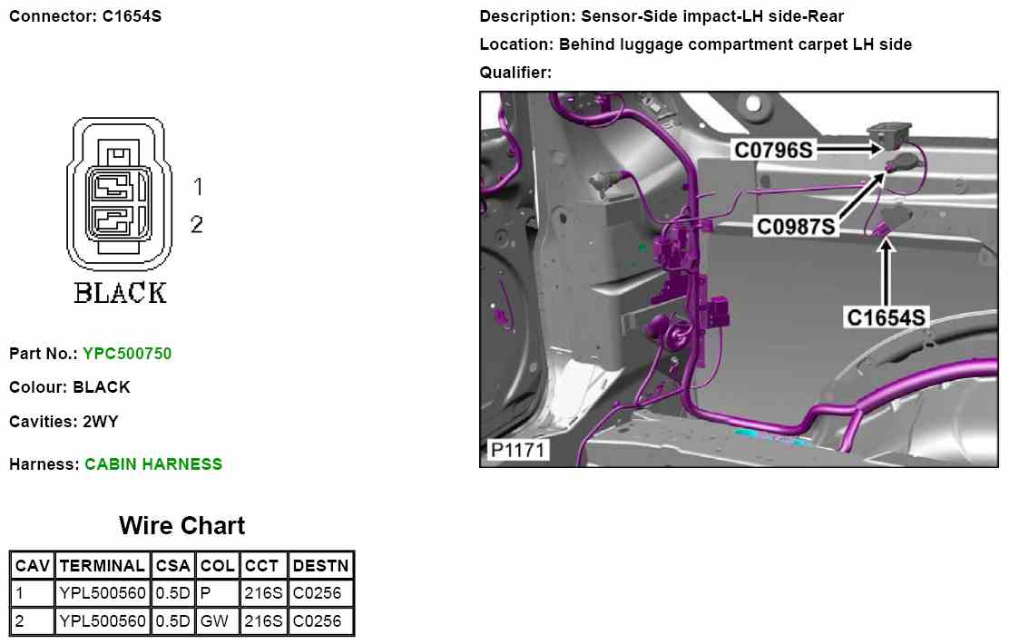Screen dimensions: 1010x644
Task: Click the C0796S callout label in image
Action: [x=773, y=151]
